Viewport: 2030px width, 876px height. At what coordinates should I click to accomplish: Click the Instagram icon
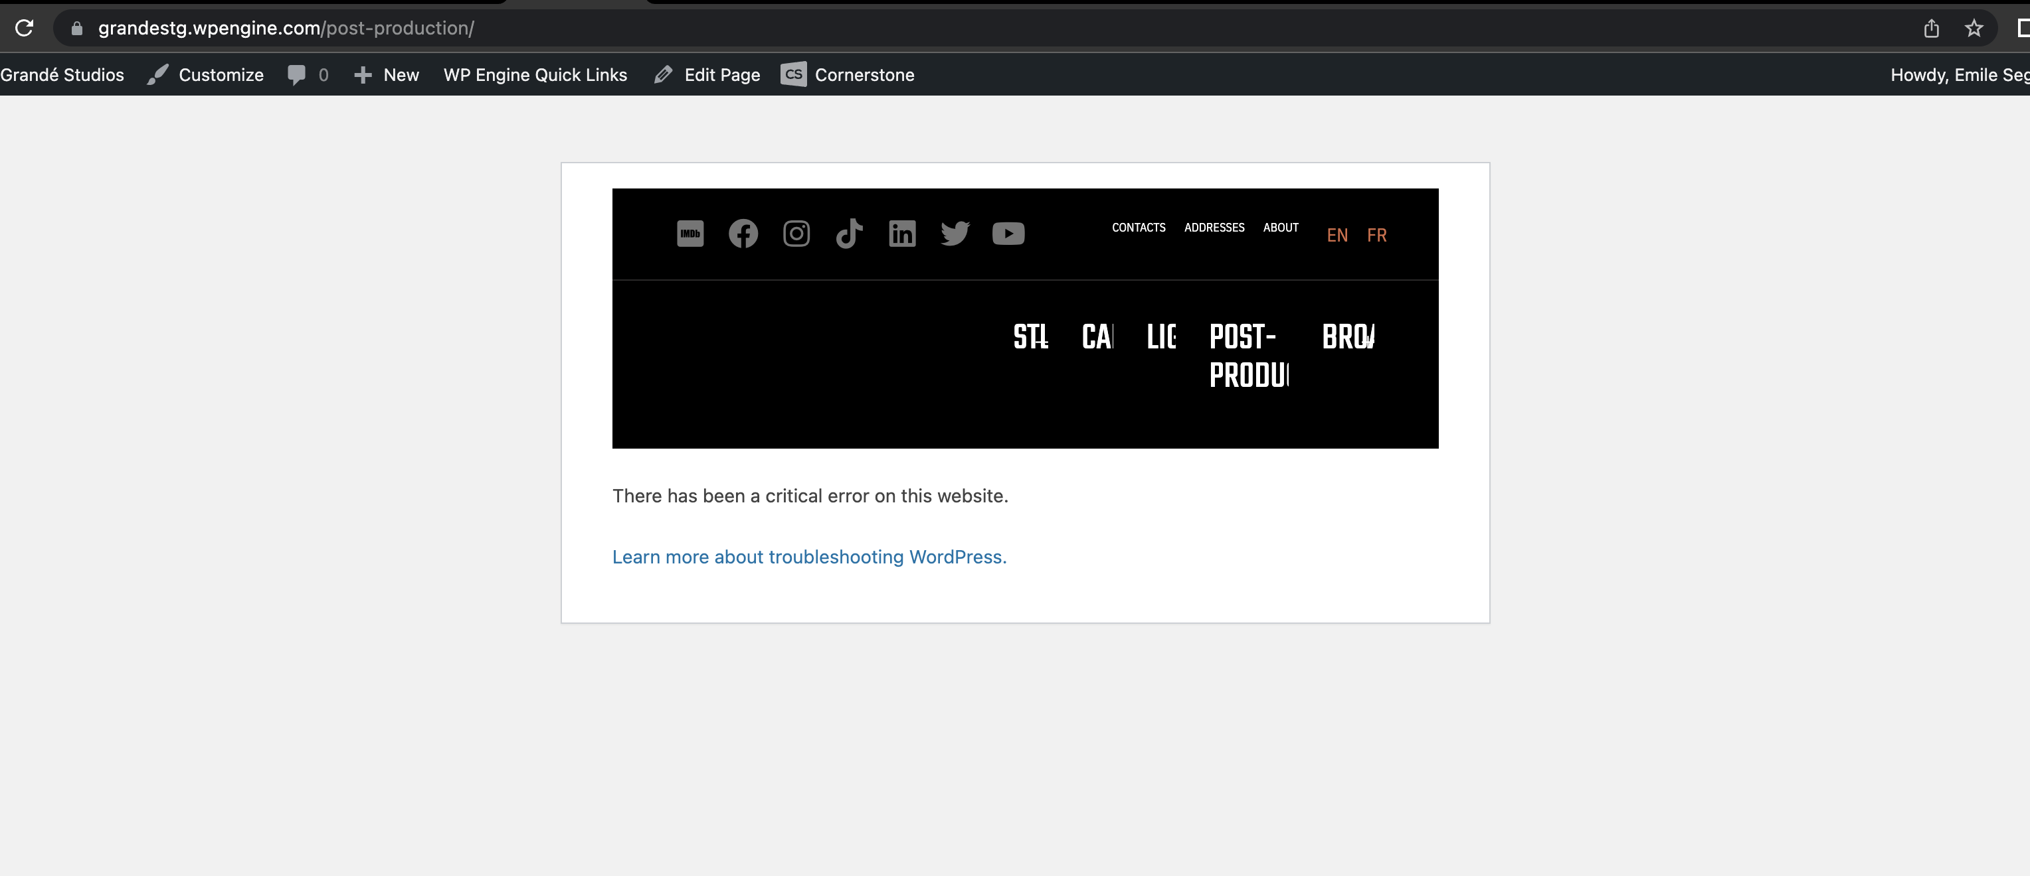pyautogui.click(x=796, y=234)
